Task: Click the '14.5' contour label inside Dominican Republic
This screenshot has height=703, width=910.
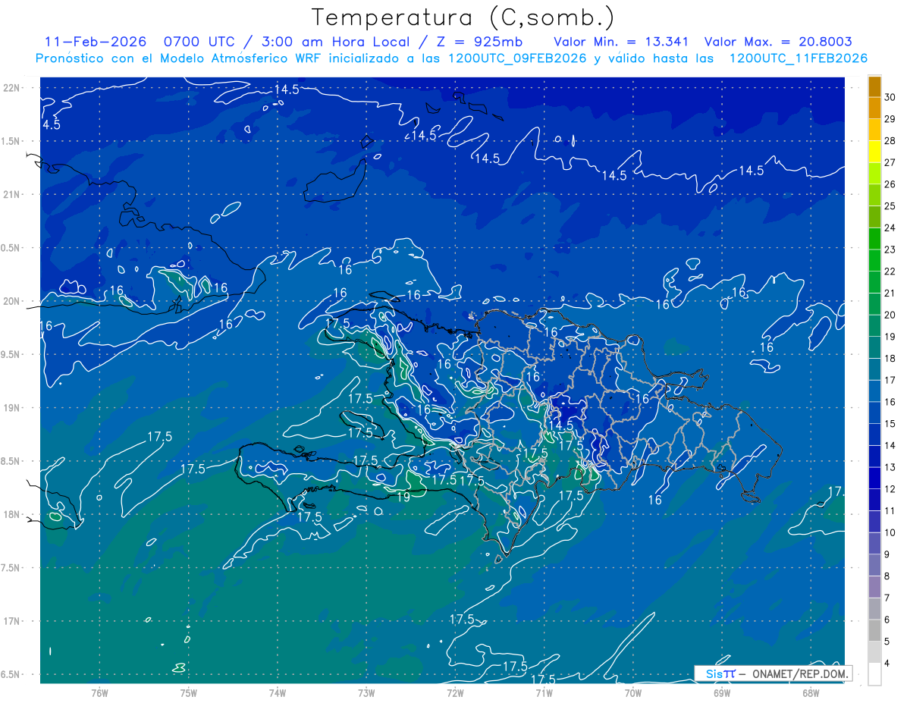Action: (x=561, y=427)
